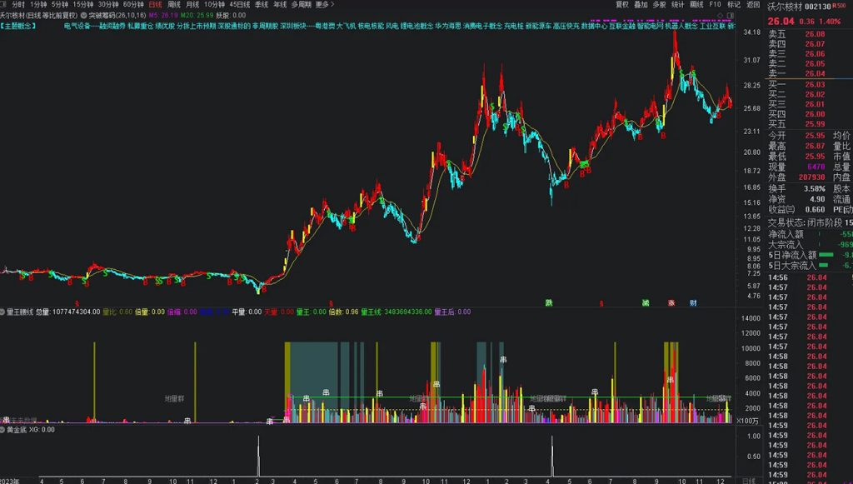
Task: Open the 锂电池概念 concept link
Action: click(416, 26)
